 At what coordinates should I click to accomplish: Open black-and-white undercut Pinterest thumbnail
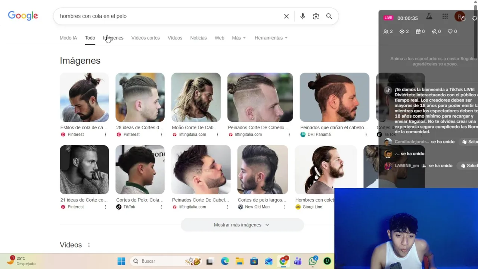pos(84,170)
